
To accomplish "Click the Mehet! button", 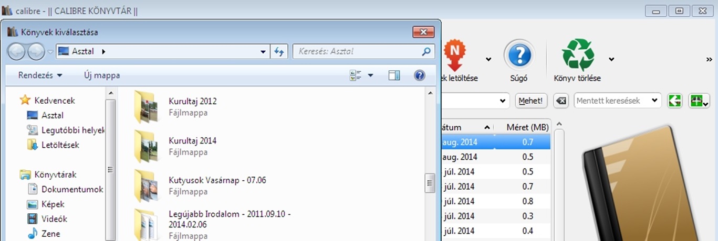I will (x=531, y=101).
